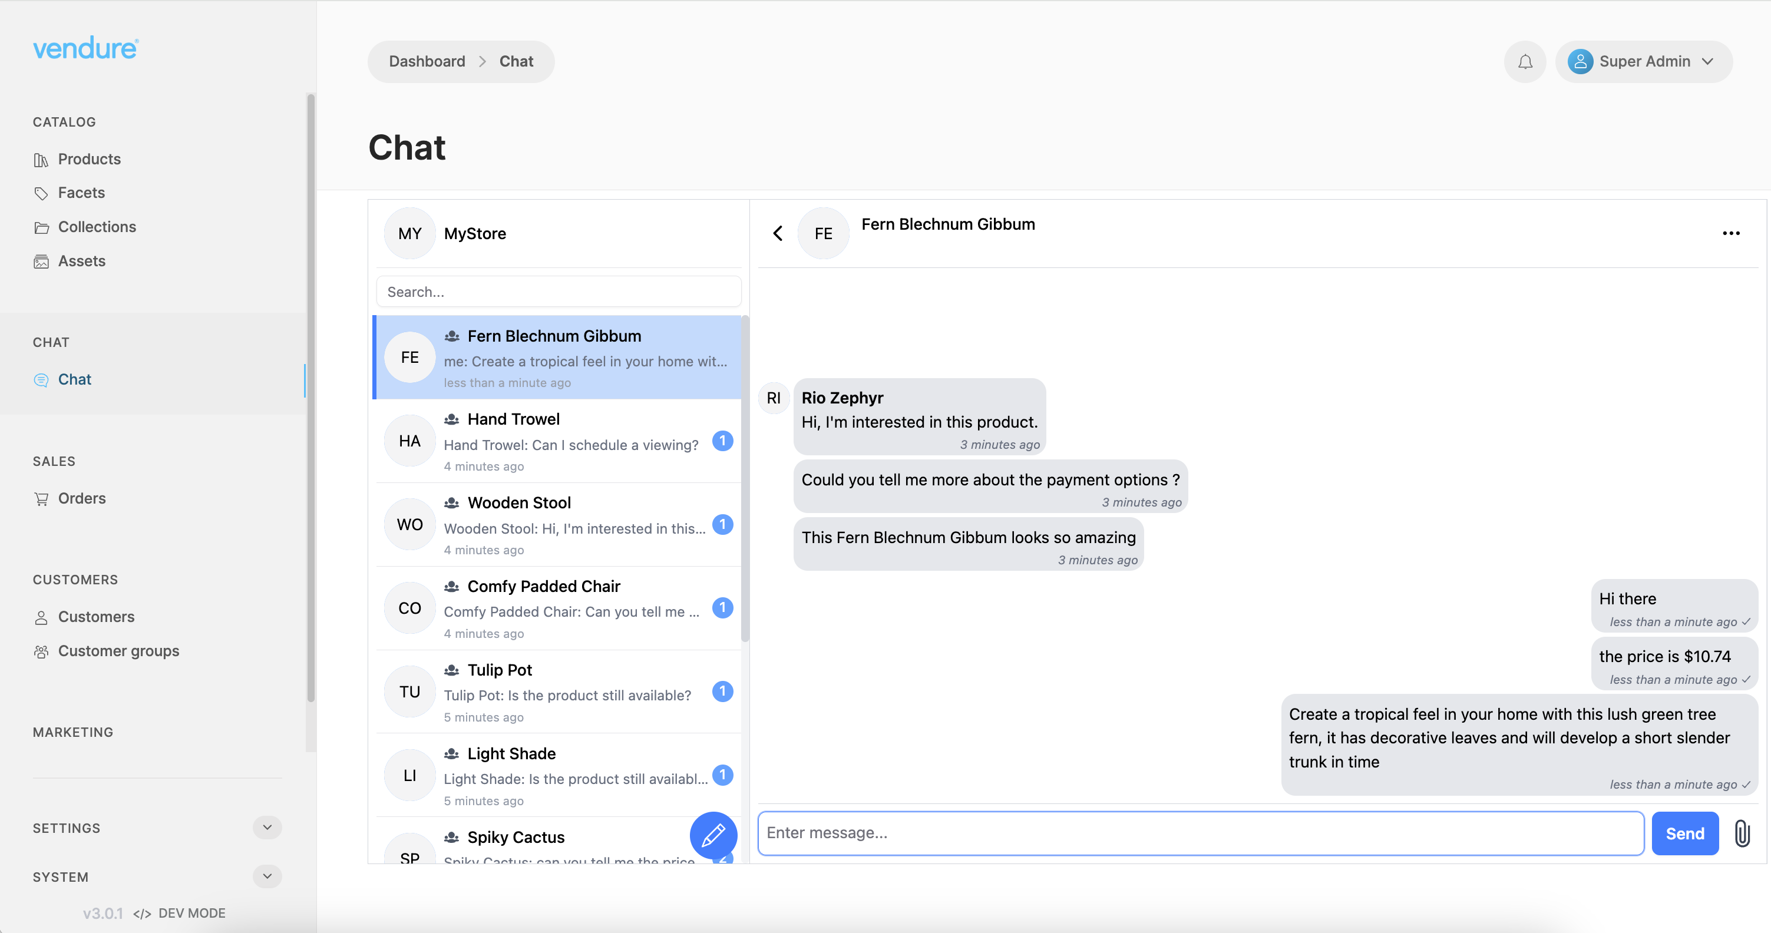Click the Super Admin avatar icon
The width and height of the screenshot is (1771, 933).
click(1581, 62)
